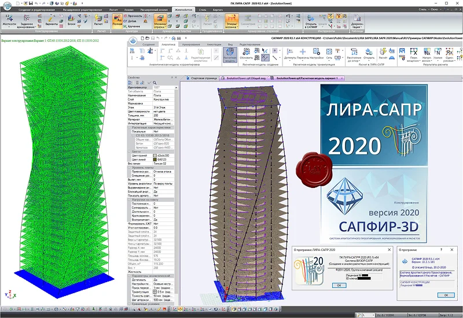Viewport: 463px width, 318px height.
Task: Click OK in О программе ЛИРА-САПР dialog
Action: (339, 285)
